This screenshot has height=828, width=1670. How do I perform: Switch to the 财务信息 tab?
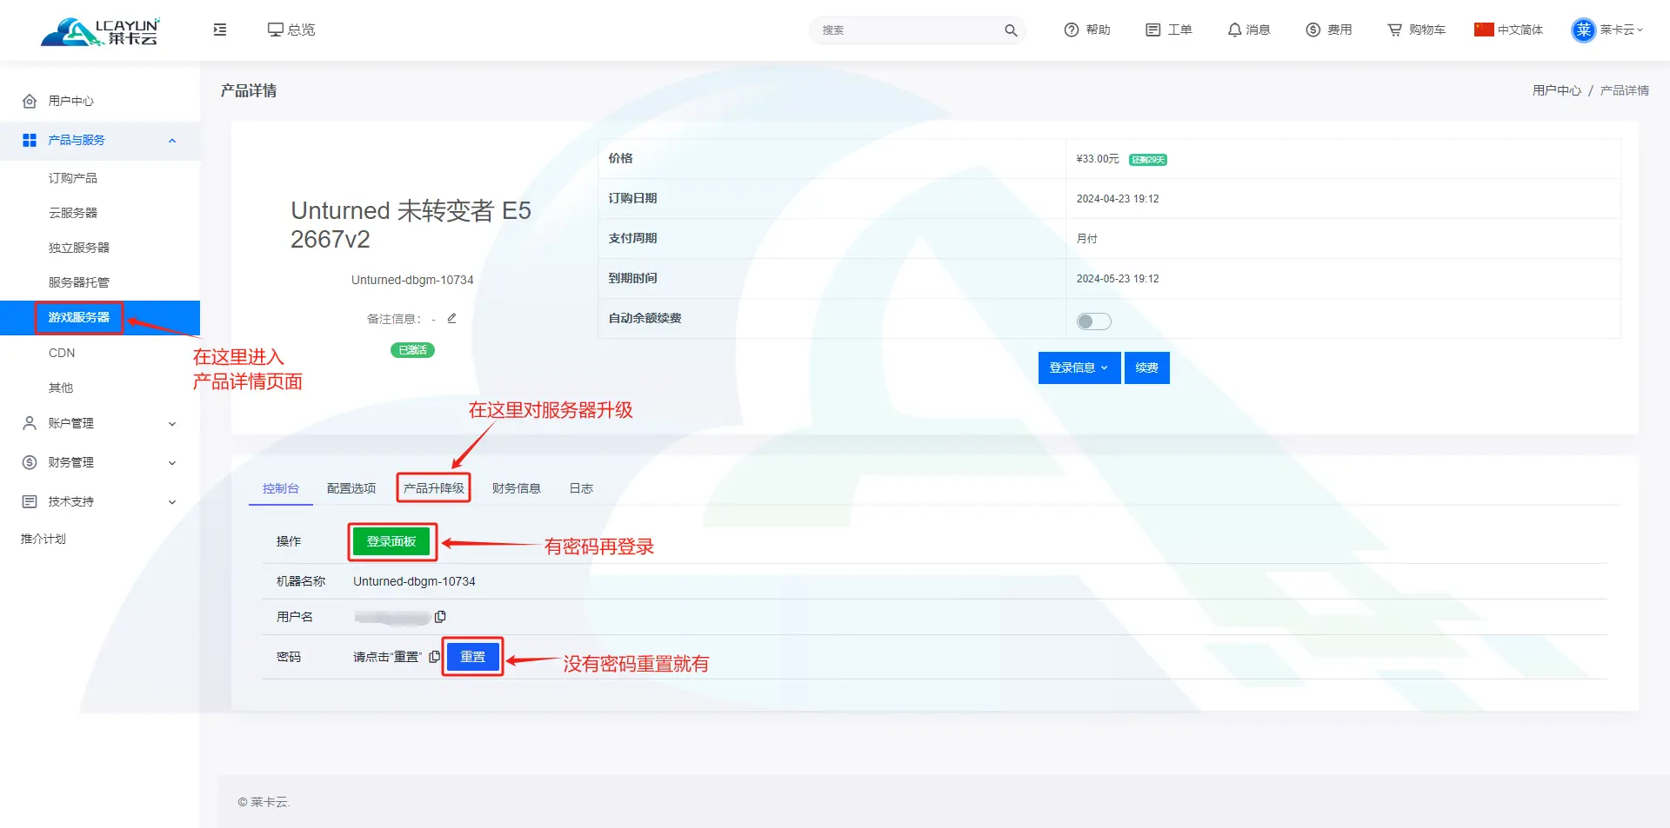coord(517,488)
